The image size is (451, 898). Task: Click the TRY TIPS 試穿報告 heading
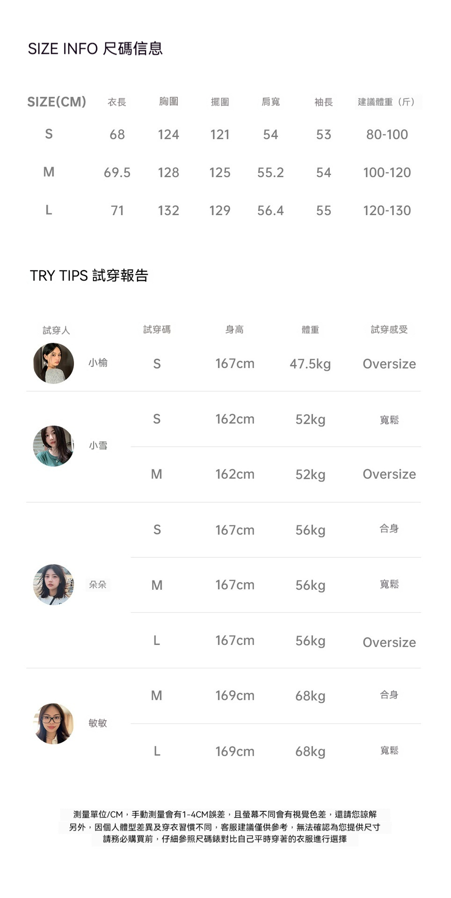(x=89, y=275)
